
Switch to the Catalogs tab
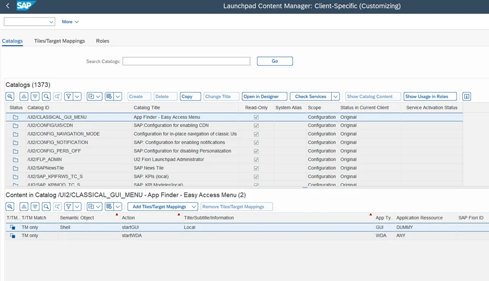pos(12,41)
